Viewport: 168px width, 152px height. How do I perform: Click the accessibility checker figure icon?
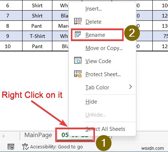25,147
